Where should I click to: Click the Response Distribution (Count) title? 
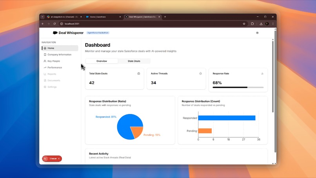[x=201, y=101]
